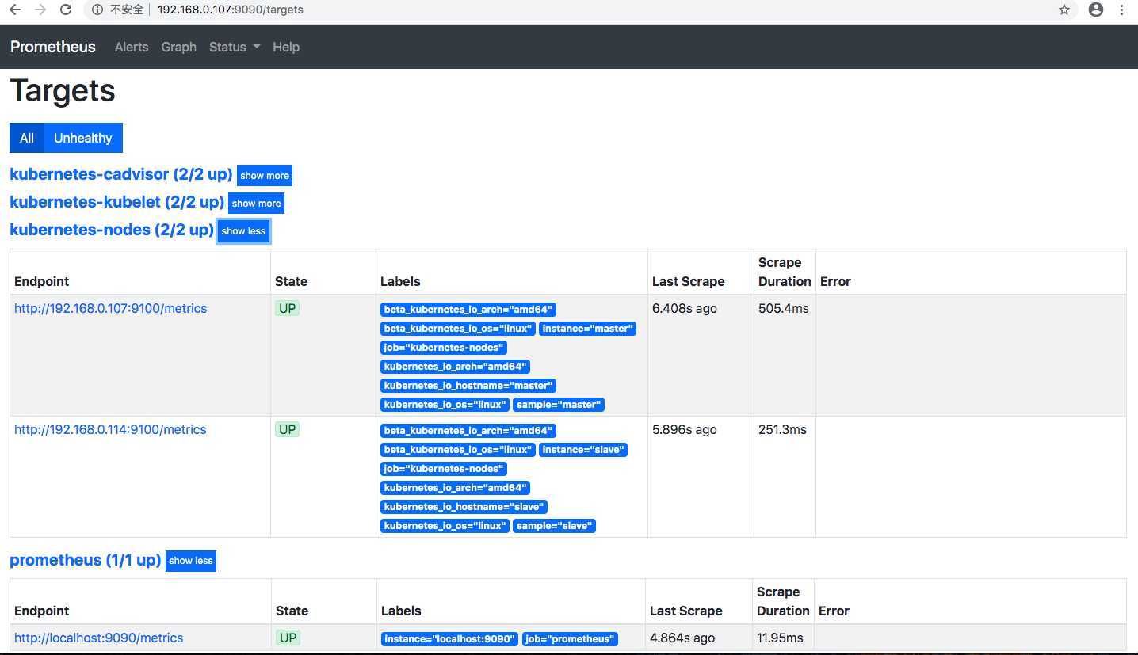Collapse kubernetes-nodes with show less
Viewport: 1138px width, 655px height.
[x=243, y=231]
